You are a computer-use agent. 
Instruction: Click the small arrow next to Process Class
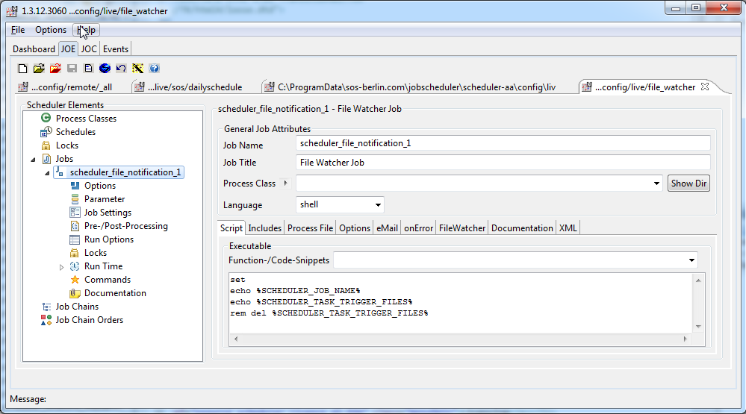[x=285, y=183]
